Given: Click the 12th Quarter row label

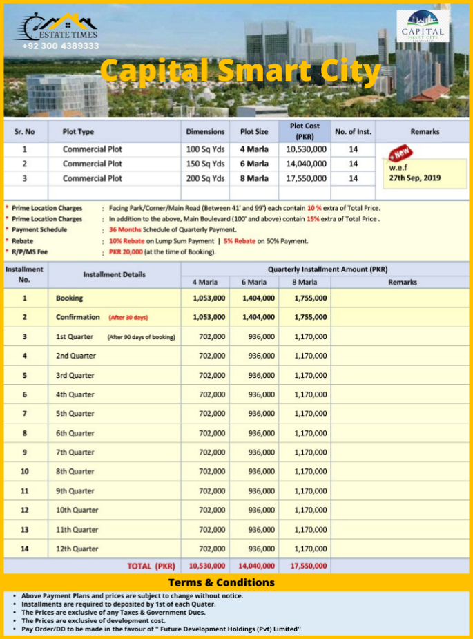Looking at the screenshot, I should [77, 549].
